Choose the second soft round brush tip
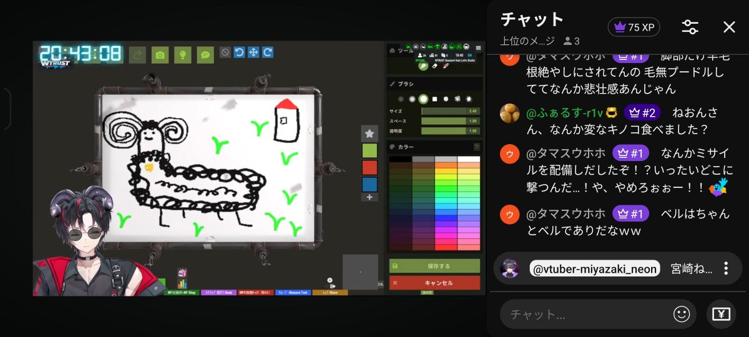 point(412,99)
